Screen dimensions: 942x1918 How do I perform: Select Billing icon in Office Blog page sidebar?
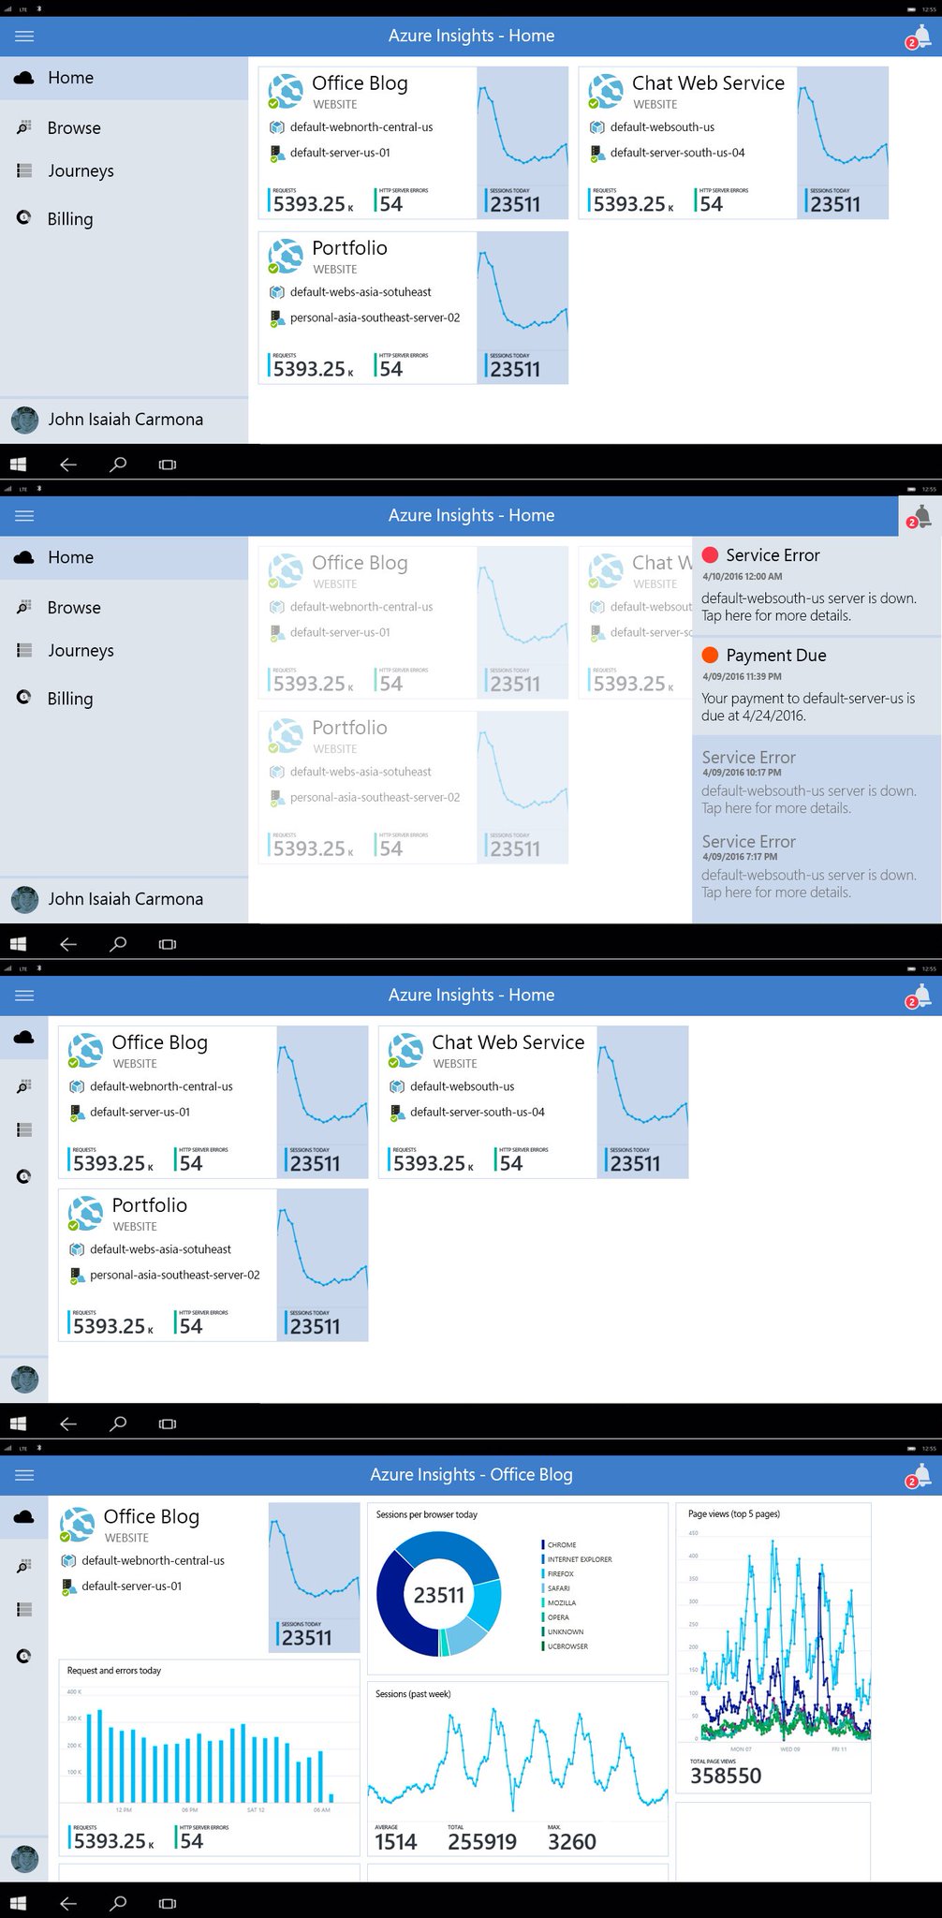coord(24,1656)
